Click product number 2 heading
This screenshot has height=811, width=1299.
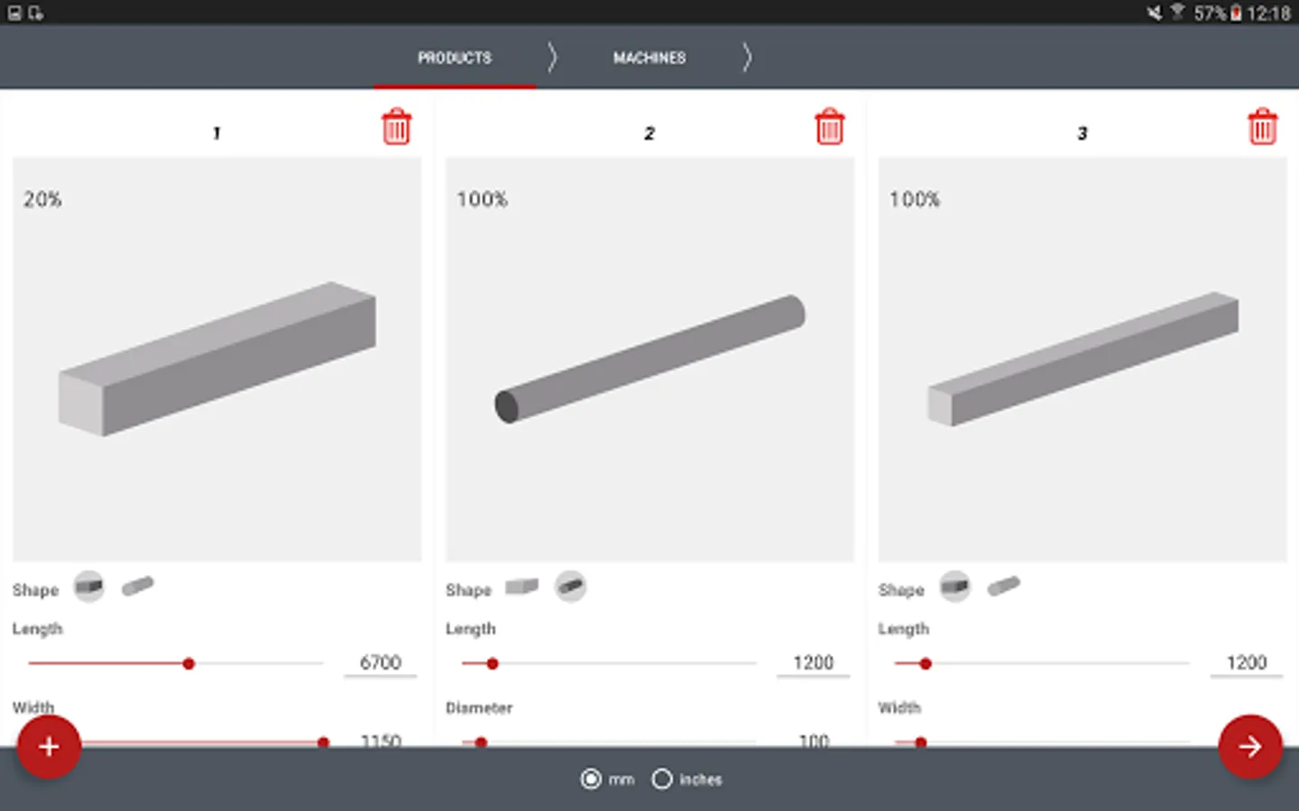tap(649, 133)
